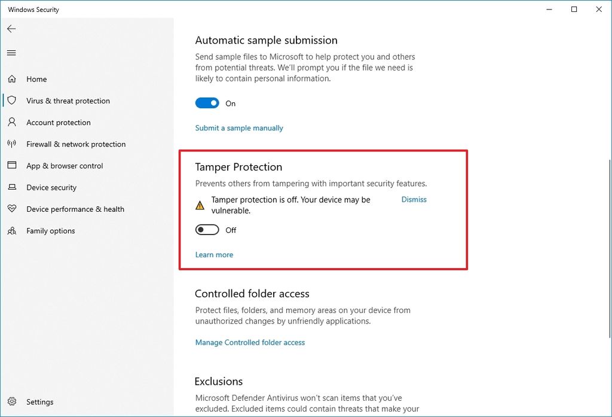612x417 pixels.
Task: Open Firewall & network protection
Action: coord(76,144)
